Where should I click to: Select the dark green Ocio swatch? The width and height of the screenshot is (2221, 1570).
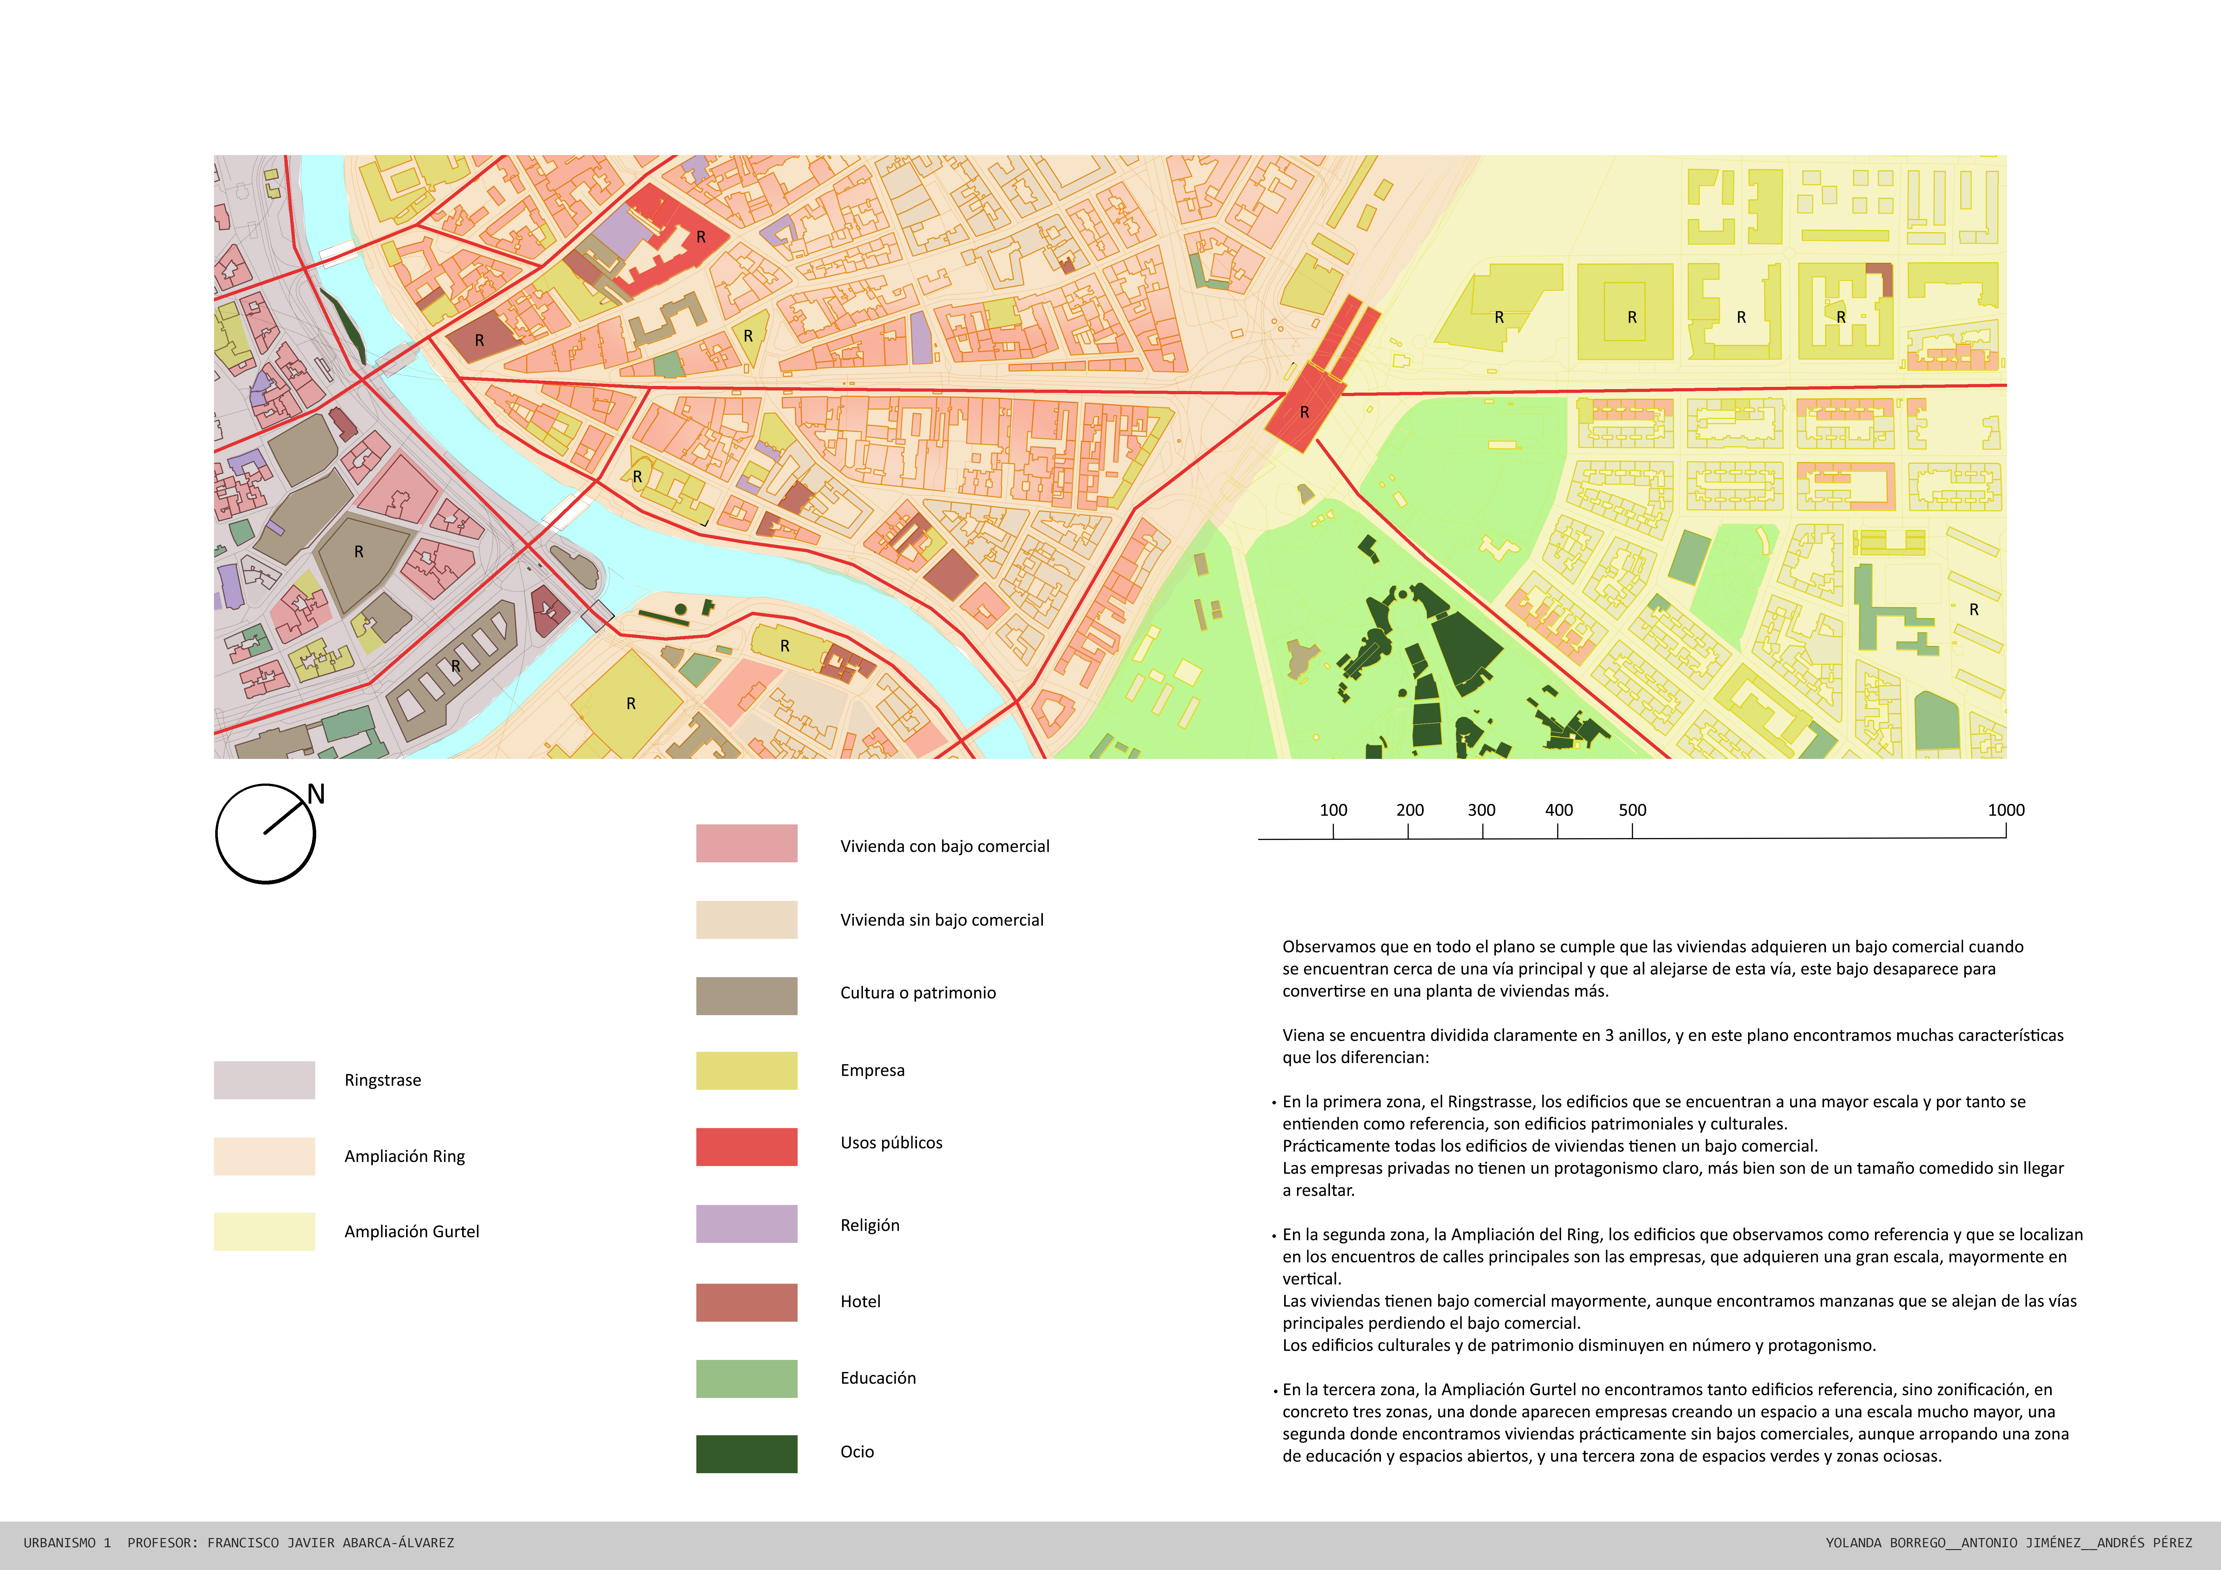pos(747,1454)
